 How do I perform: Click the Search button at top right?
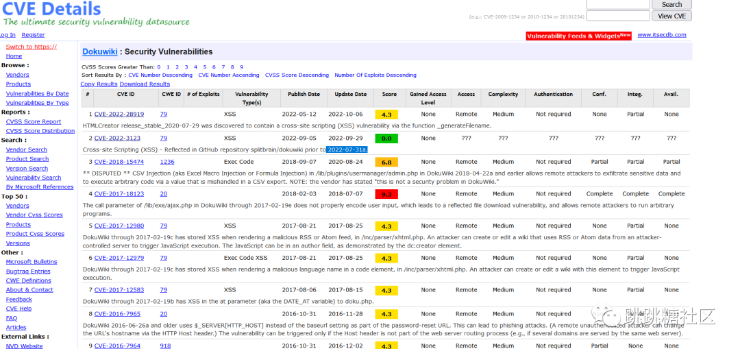(671, 4)
